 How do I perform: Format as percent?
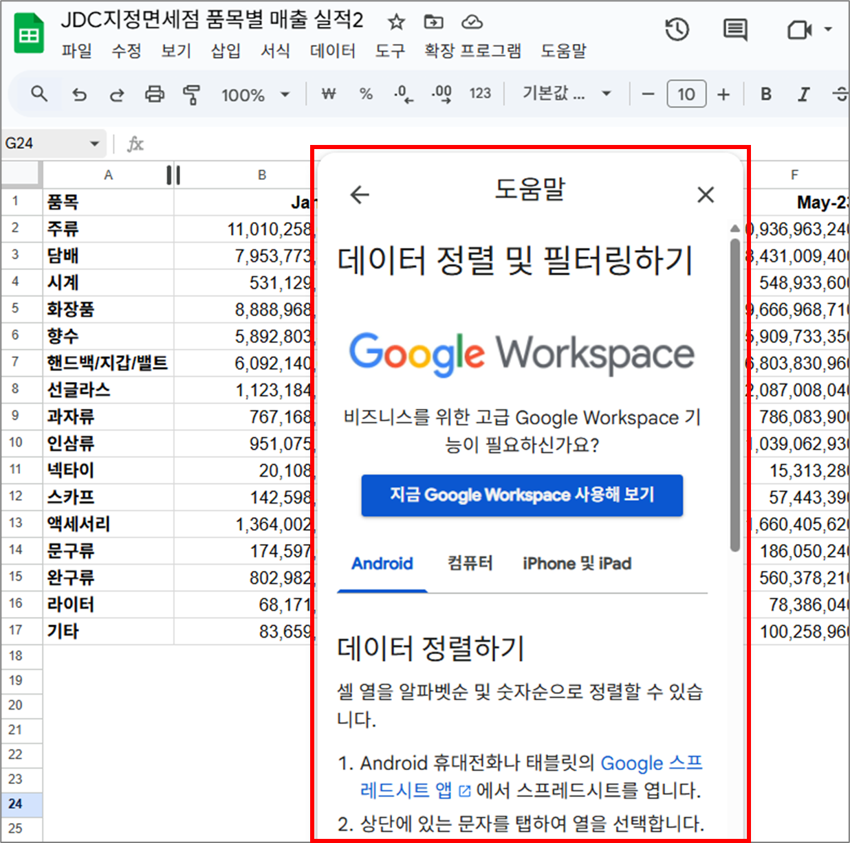[x=366, y=94]
